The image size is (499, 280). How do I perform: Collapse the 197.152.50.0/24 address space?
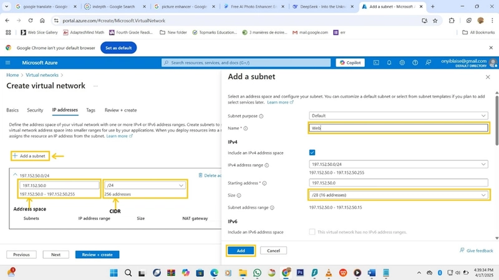coord(15,175)
